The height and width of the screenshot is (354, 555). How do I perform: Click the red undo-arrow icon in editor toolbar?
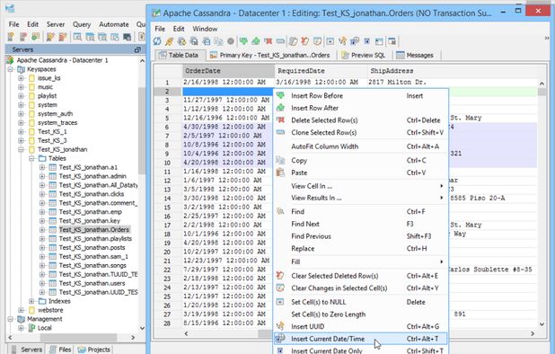[304, 41]
